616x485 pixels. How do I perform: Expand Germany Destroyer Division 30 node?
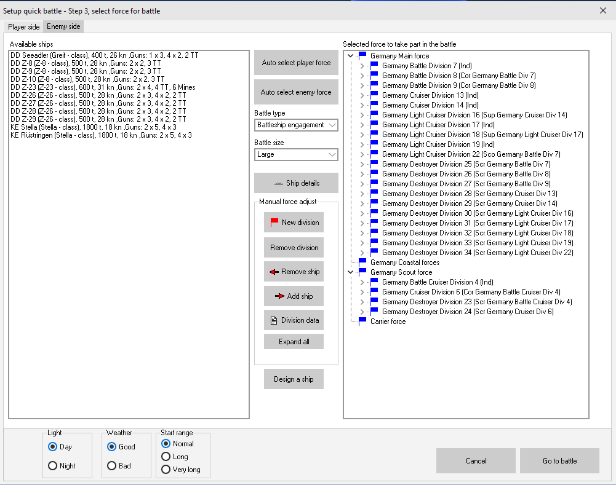tap(362, 213)
